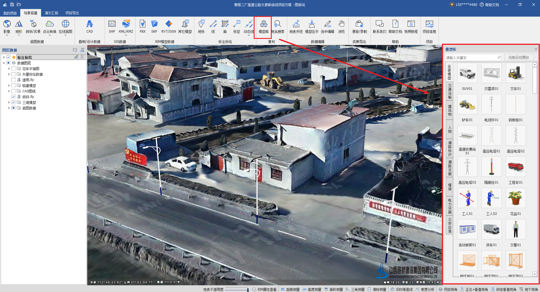Open the 模型库 model library tool

(x=264, y=27)
